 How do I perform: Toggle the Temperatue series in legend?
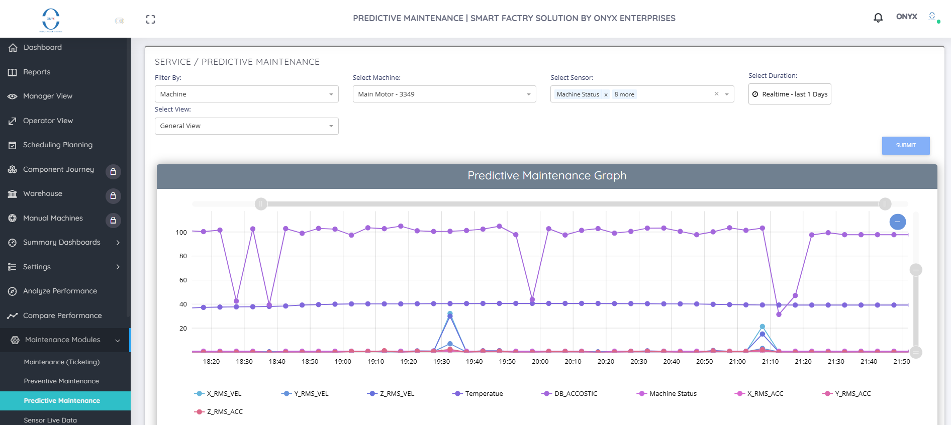point(478,394)
